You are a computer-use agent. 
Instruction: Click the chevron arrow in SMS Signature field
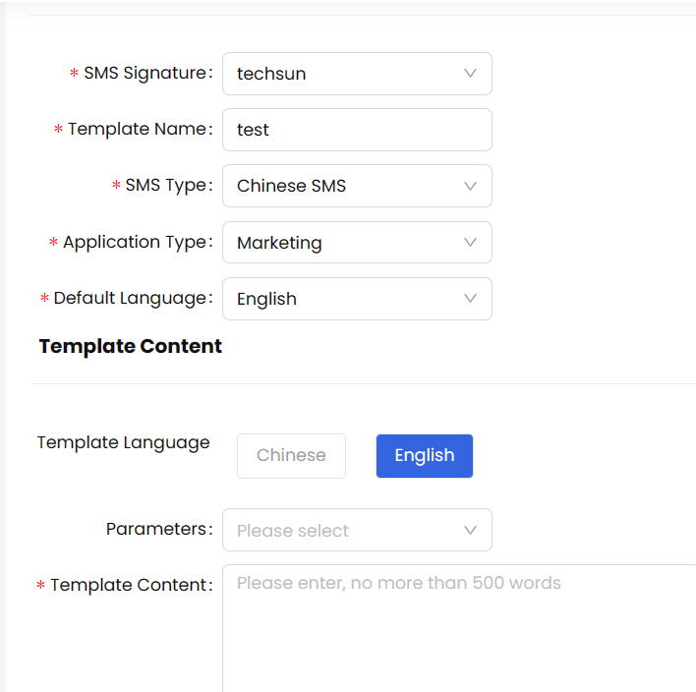pos(470,74)
